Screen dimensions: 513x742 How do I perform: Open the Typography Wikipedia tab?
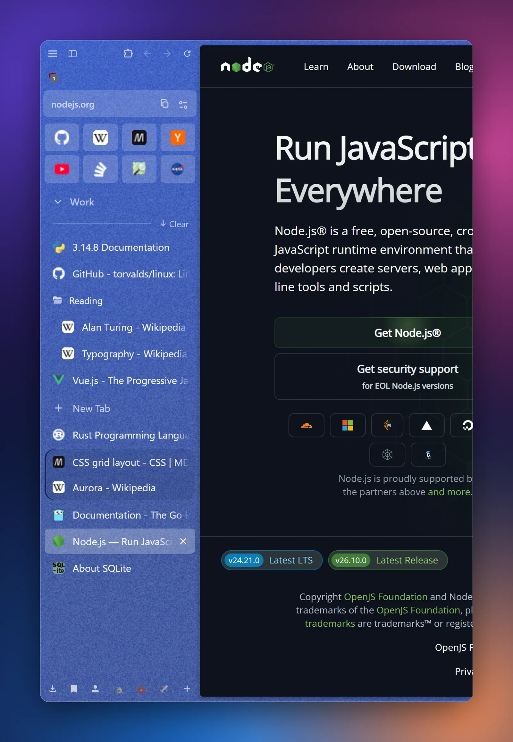(x=125, y=354)
